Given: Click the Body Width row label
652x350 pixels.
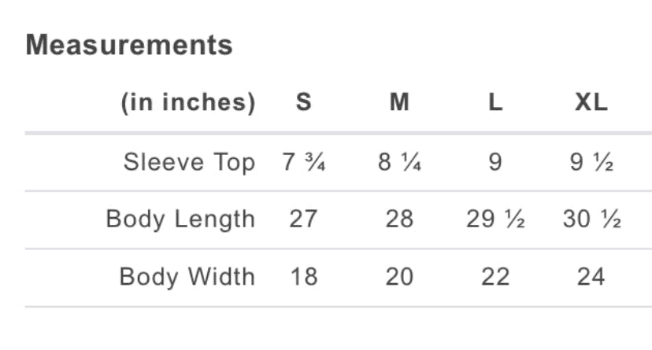Looking at the screenshot, I should click(187, 277).
